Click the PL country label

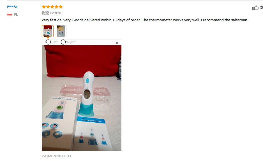pos(16,14)
